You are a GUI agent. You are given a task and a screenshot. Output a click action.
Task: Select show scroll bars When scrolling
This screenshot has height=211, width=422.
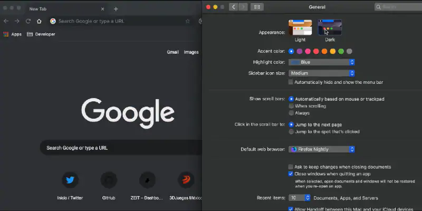(x=291, y=106)
